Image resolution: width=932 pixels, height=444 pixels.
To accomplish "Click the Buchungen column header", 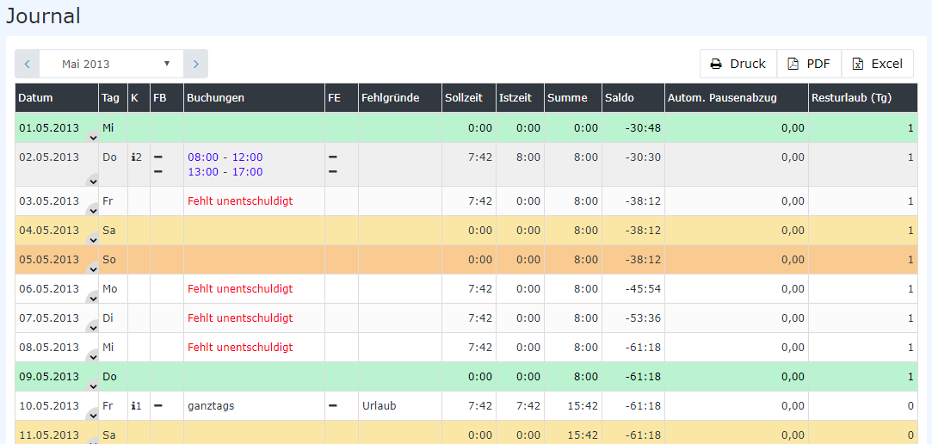I will coord(216,98).
